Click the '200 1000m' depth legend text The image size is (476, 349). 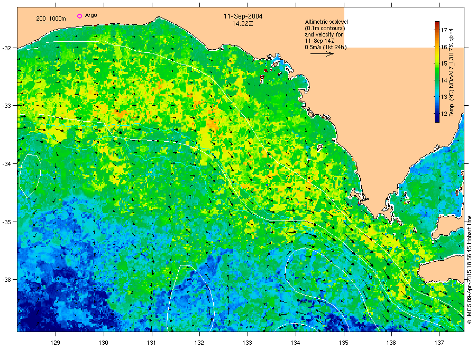51,19
